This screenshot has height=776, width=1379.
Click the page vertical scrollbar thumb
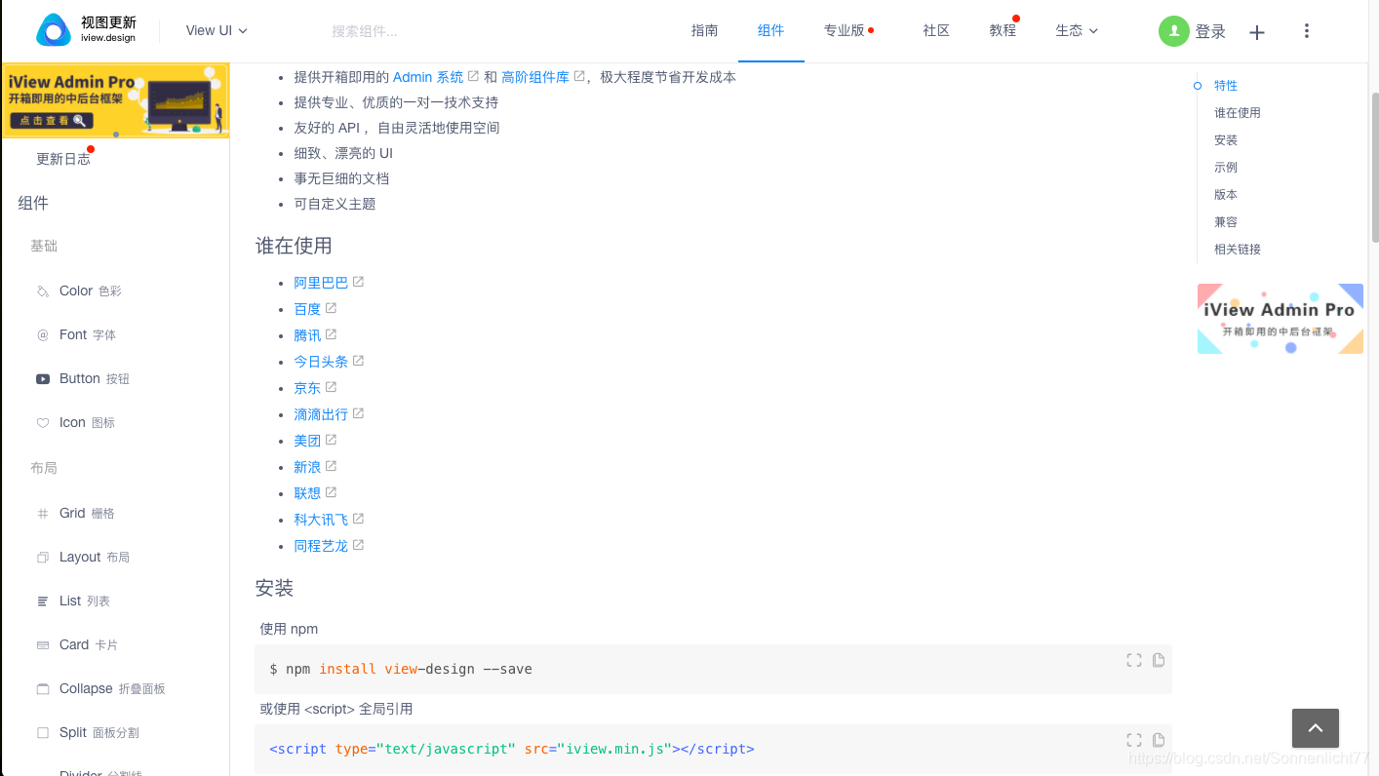click(x=1375, y=168)
